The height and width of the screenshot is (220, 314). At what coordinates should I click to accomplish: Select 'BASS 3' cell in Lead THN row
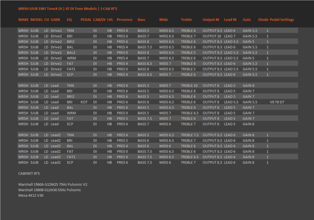click(144, 86)
